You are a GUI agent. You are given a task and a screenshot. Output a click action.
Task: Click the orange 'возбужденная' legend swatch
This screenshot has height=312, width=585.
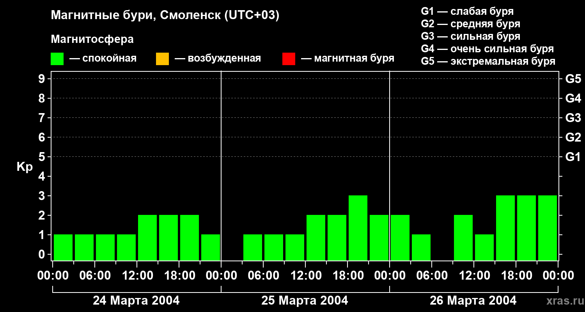(162, 59)
